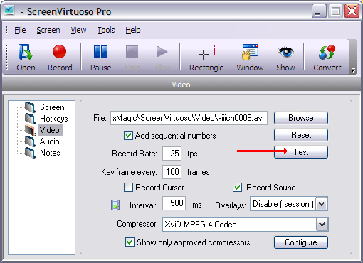Screen dimensions: 363x263
Task: Click the Video section header bar
Action: 181,85
